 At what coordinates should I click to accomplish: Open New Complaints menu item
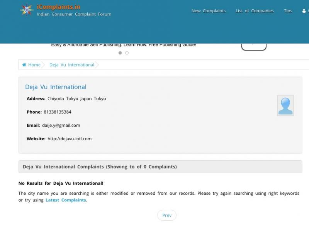point(209,11)
